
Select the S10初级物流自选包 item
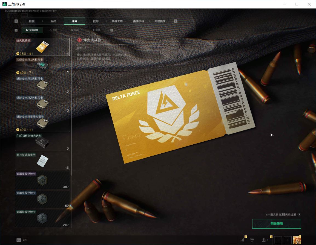(42, 142)
